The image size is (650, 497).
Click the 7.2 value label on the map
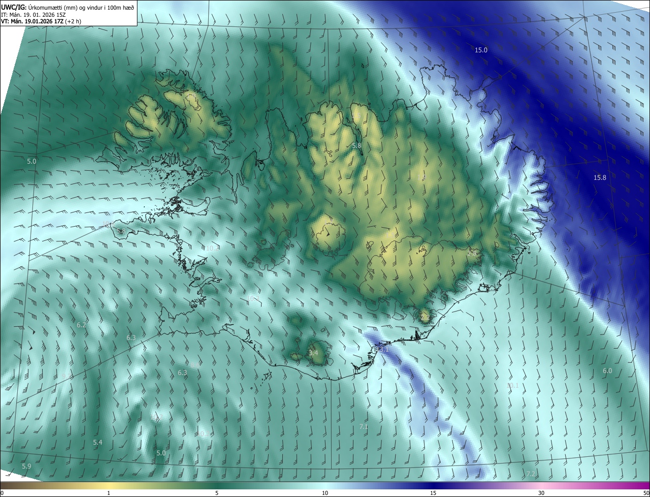(531, 474)
